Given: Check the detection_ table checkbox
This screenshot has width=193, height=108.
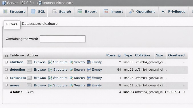Looking at the screenshot, I should (7, 70).
